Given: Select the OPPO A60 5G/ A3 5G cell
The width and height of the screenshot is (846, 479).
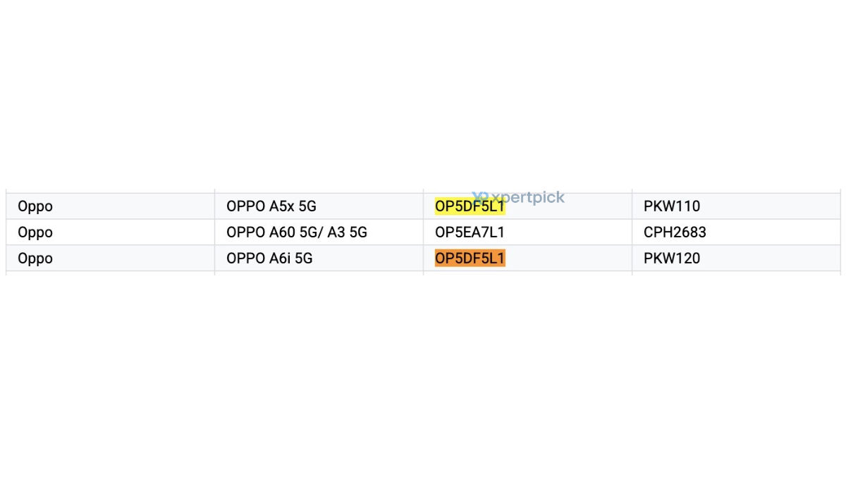Looking at the screenshot, I should 319,232.
